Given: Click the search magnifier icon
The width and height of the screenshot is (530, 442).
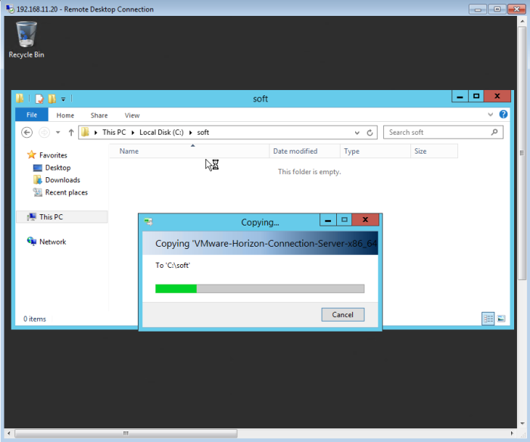Looking at the screenshot, I should point(495,132).
